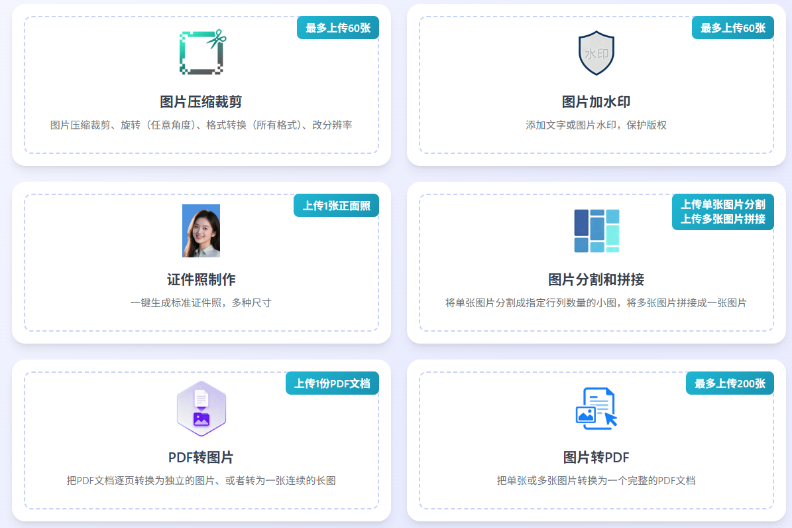The width and height of the screenshot is (792, 528).
Task: Open the 图片压缩裁剪 title link
Action: click(x=201, y=102)
